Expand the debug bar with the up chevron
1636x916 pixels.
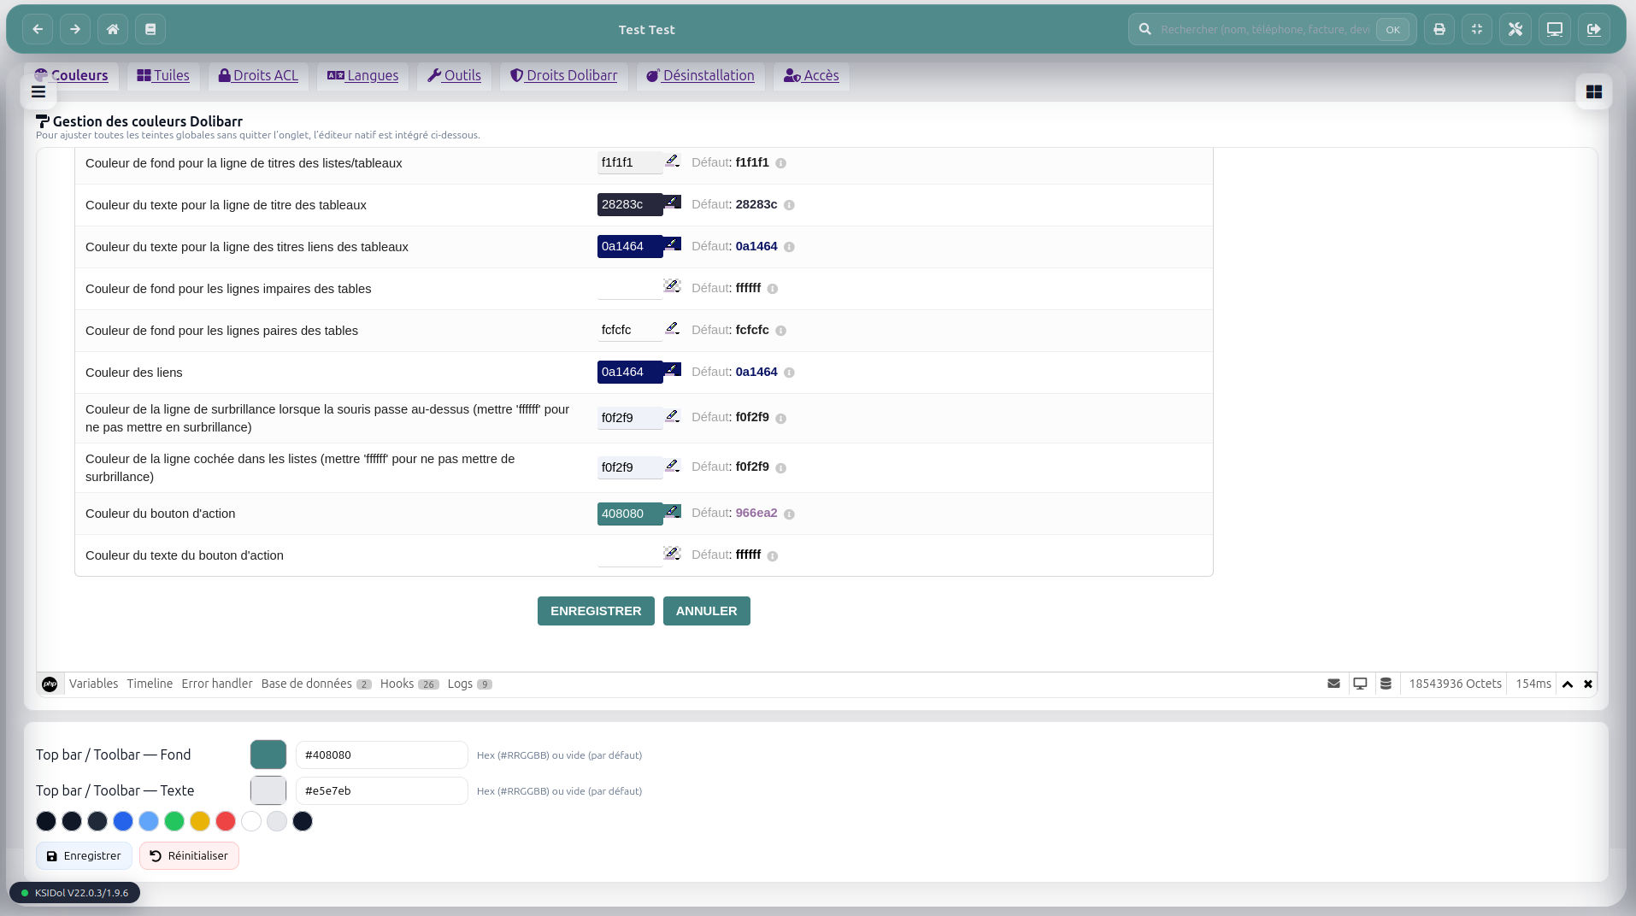[x=1568, y=684]
